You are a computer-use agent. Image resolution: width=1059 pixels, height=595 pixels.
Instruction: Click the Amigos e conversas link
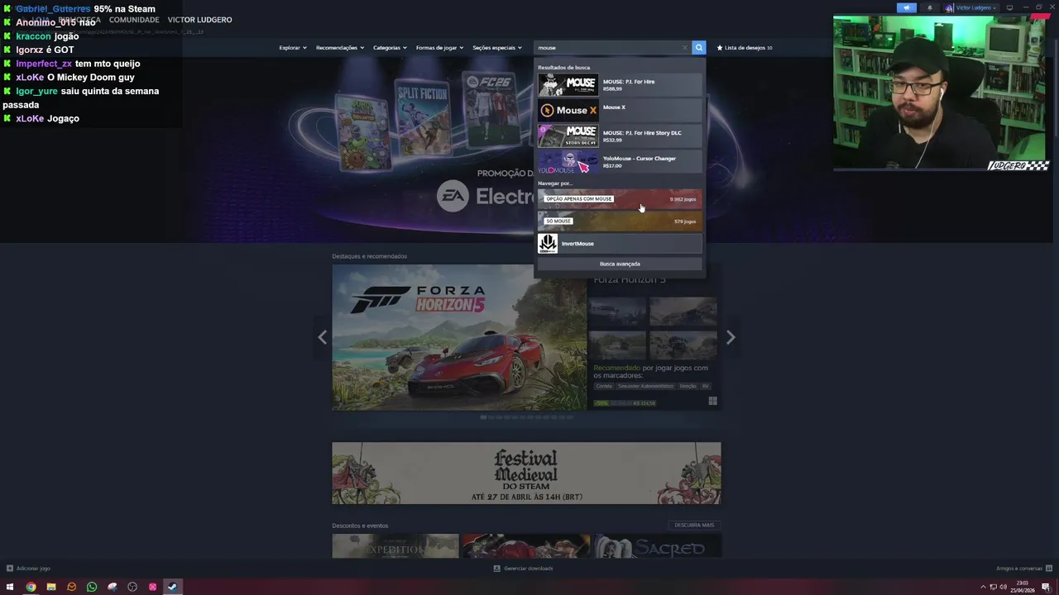pos(1019,569)
